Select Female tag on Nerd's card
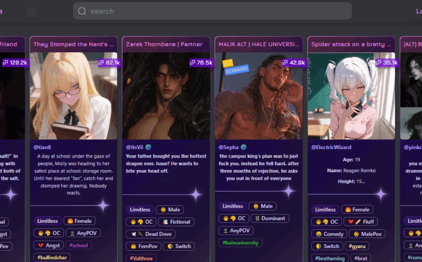422x262 pixels. pyautogui.click(x=80, y=221)
